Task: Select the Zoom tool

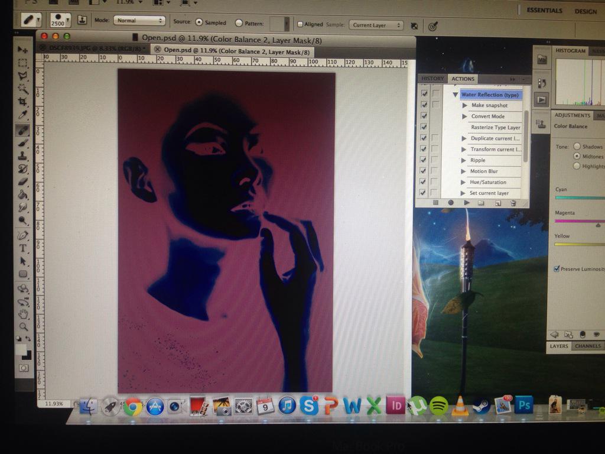Action: 23,326
